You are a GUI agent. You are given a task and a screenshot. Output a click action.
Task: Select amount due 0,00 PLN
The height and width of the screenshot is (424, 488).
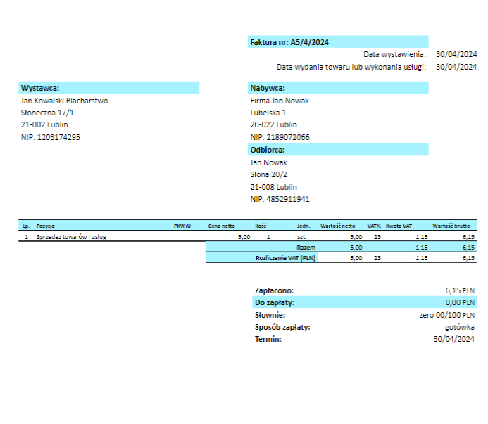click(460, 302)
